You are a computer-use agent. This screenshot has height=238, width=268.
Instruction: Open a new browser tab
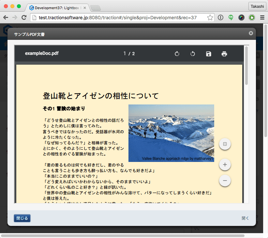(x=96, y=8)
